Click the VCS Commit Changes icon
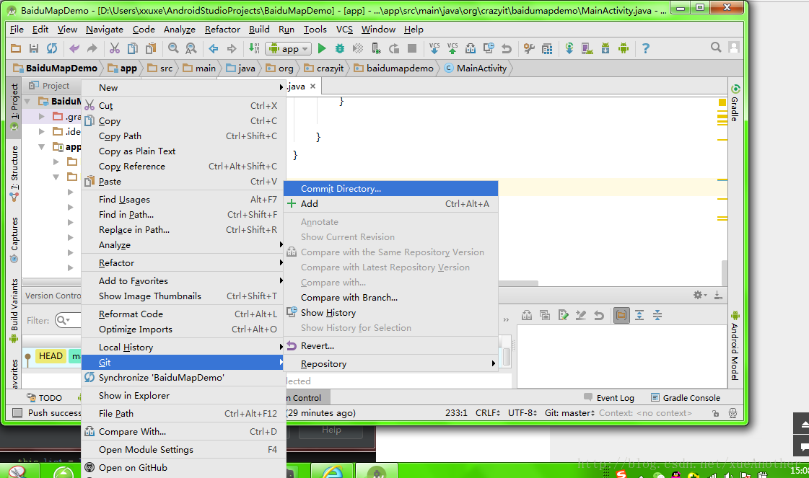Screen dimensions: 809x478 click(452, 48)
